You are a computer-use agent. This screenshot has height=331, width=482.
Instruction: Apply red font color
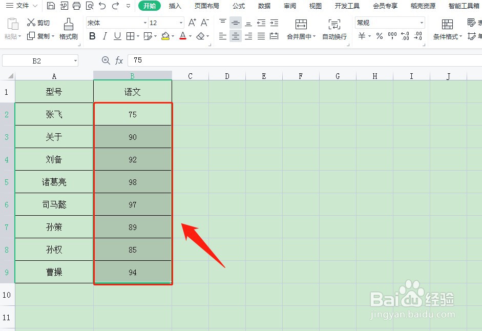coord(183,36)
